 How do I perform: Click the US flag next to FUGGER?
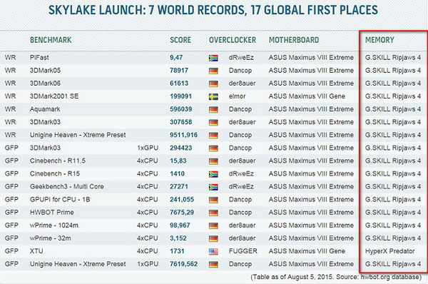pyautogui.click(x=213, y=251)
